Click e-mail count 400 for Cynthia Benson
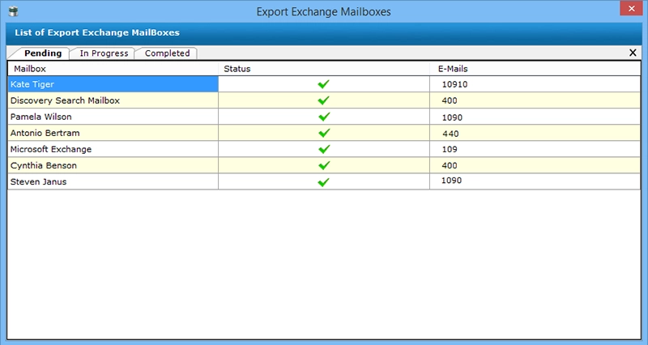 [x=450, y=165]
